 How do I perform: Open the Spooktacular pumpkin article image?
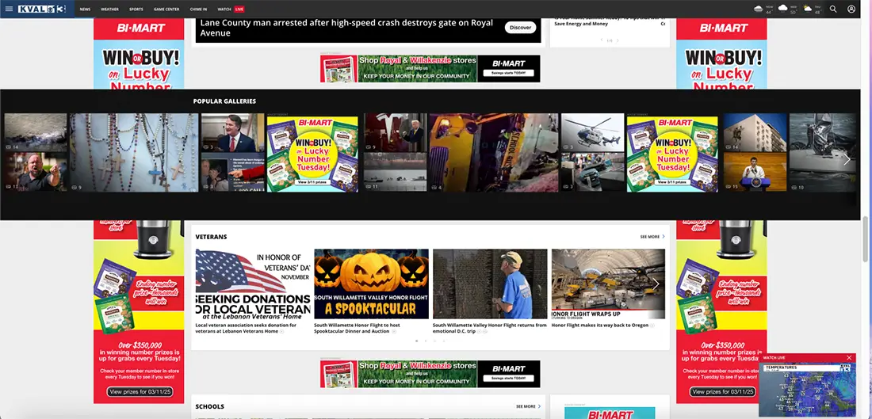[x=372, y=284]
